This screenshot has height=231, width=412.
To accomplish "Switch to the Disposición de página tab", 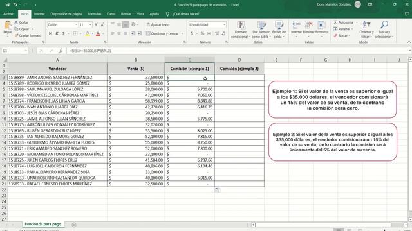I will point(66,14).
